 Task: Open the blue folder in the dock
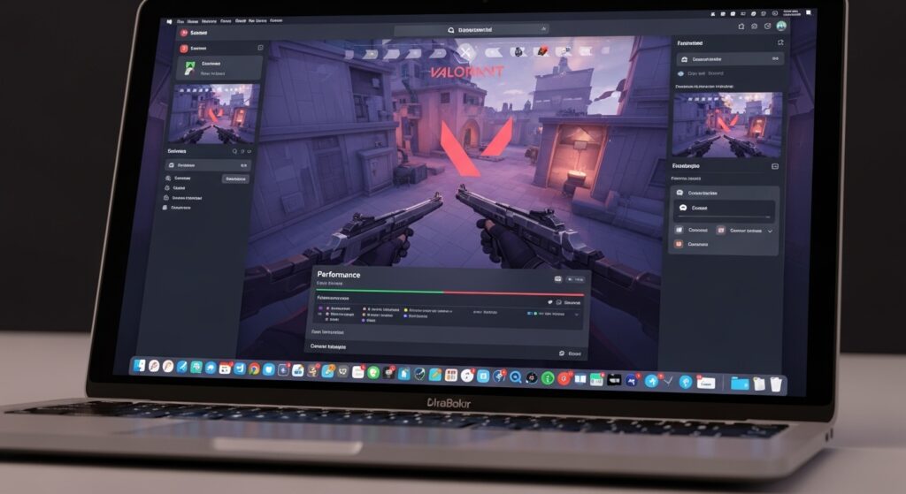740,384
